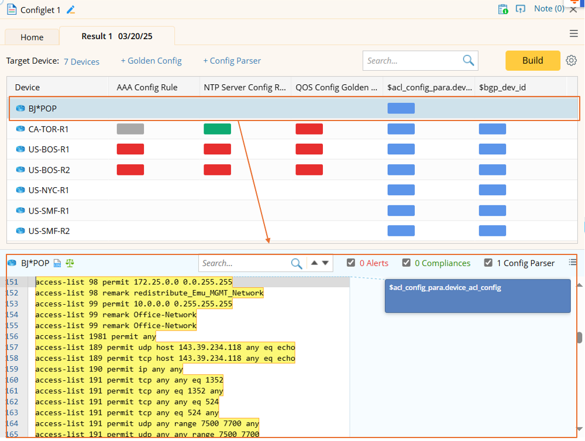Screen dimensions: 585x441
Task: Open the list menu beside 1 Config Parser
Action: [573, 263]
